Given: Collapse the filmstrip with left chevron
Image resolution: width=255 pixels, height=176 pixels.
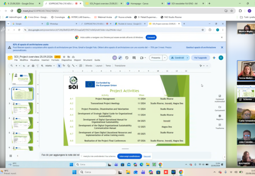Looking at the screenshot, I should (17, 156).
